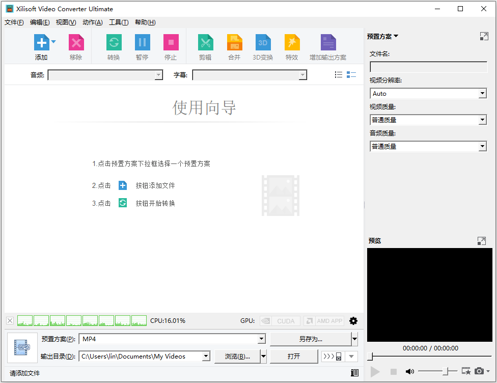
Task: Open the 输出目录 path dropdown
Action: (206, 357)
